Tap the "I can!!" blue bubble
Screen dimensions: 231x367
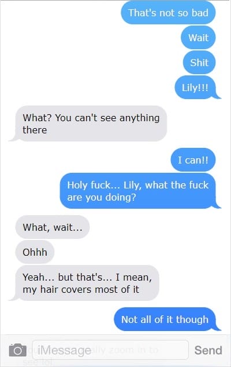click(193, 160)
